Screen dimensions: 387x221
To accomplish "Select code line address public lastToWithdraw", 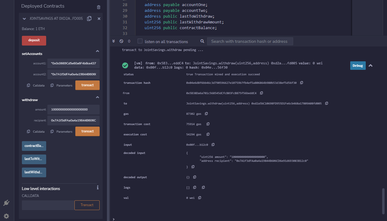I will click(x=180, y=16).
